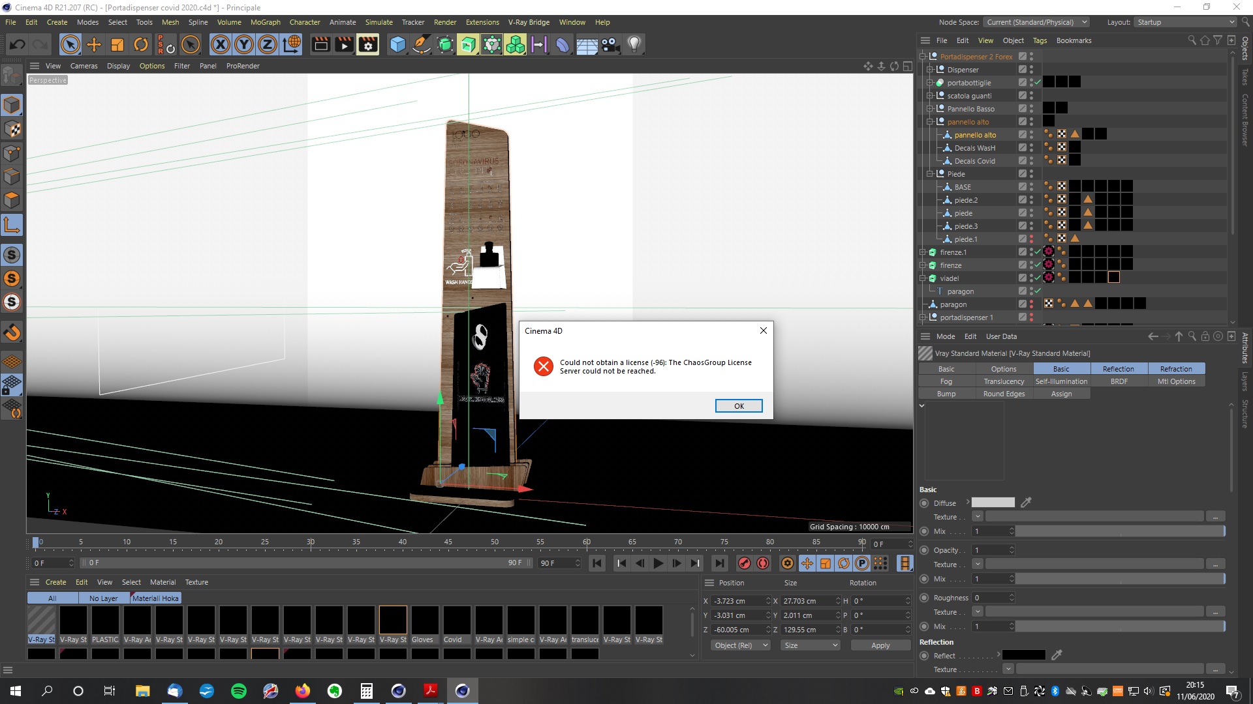Open the Subdivision Surface generator icon

(x=445, y=45)
